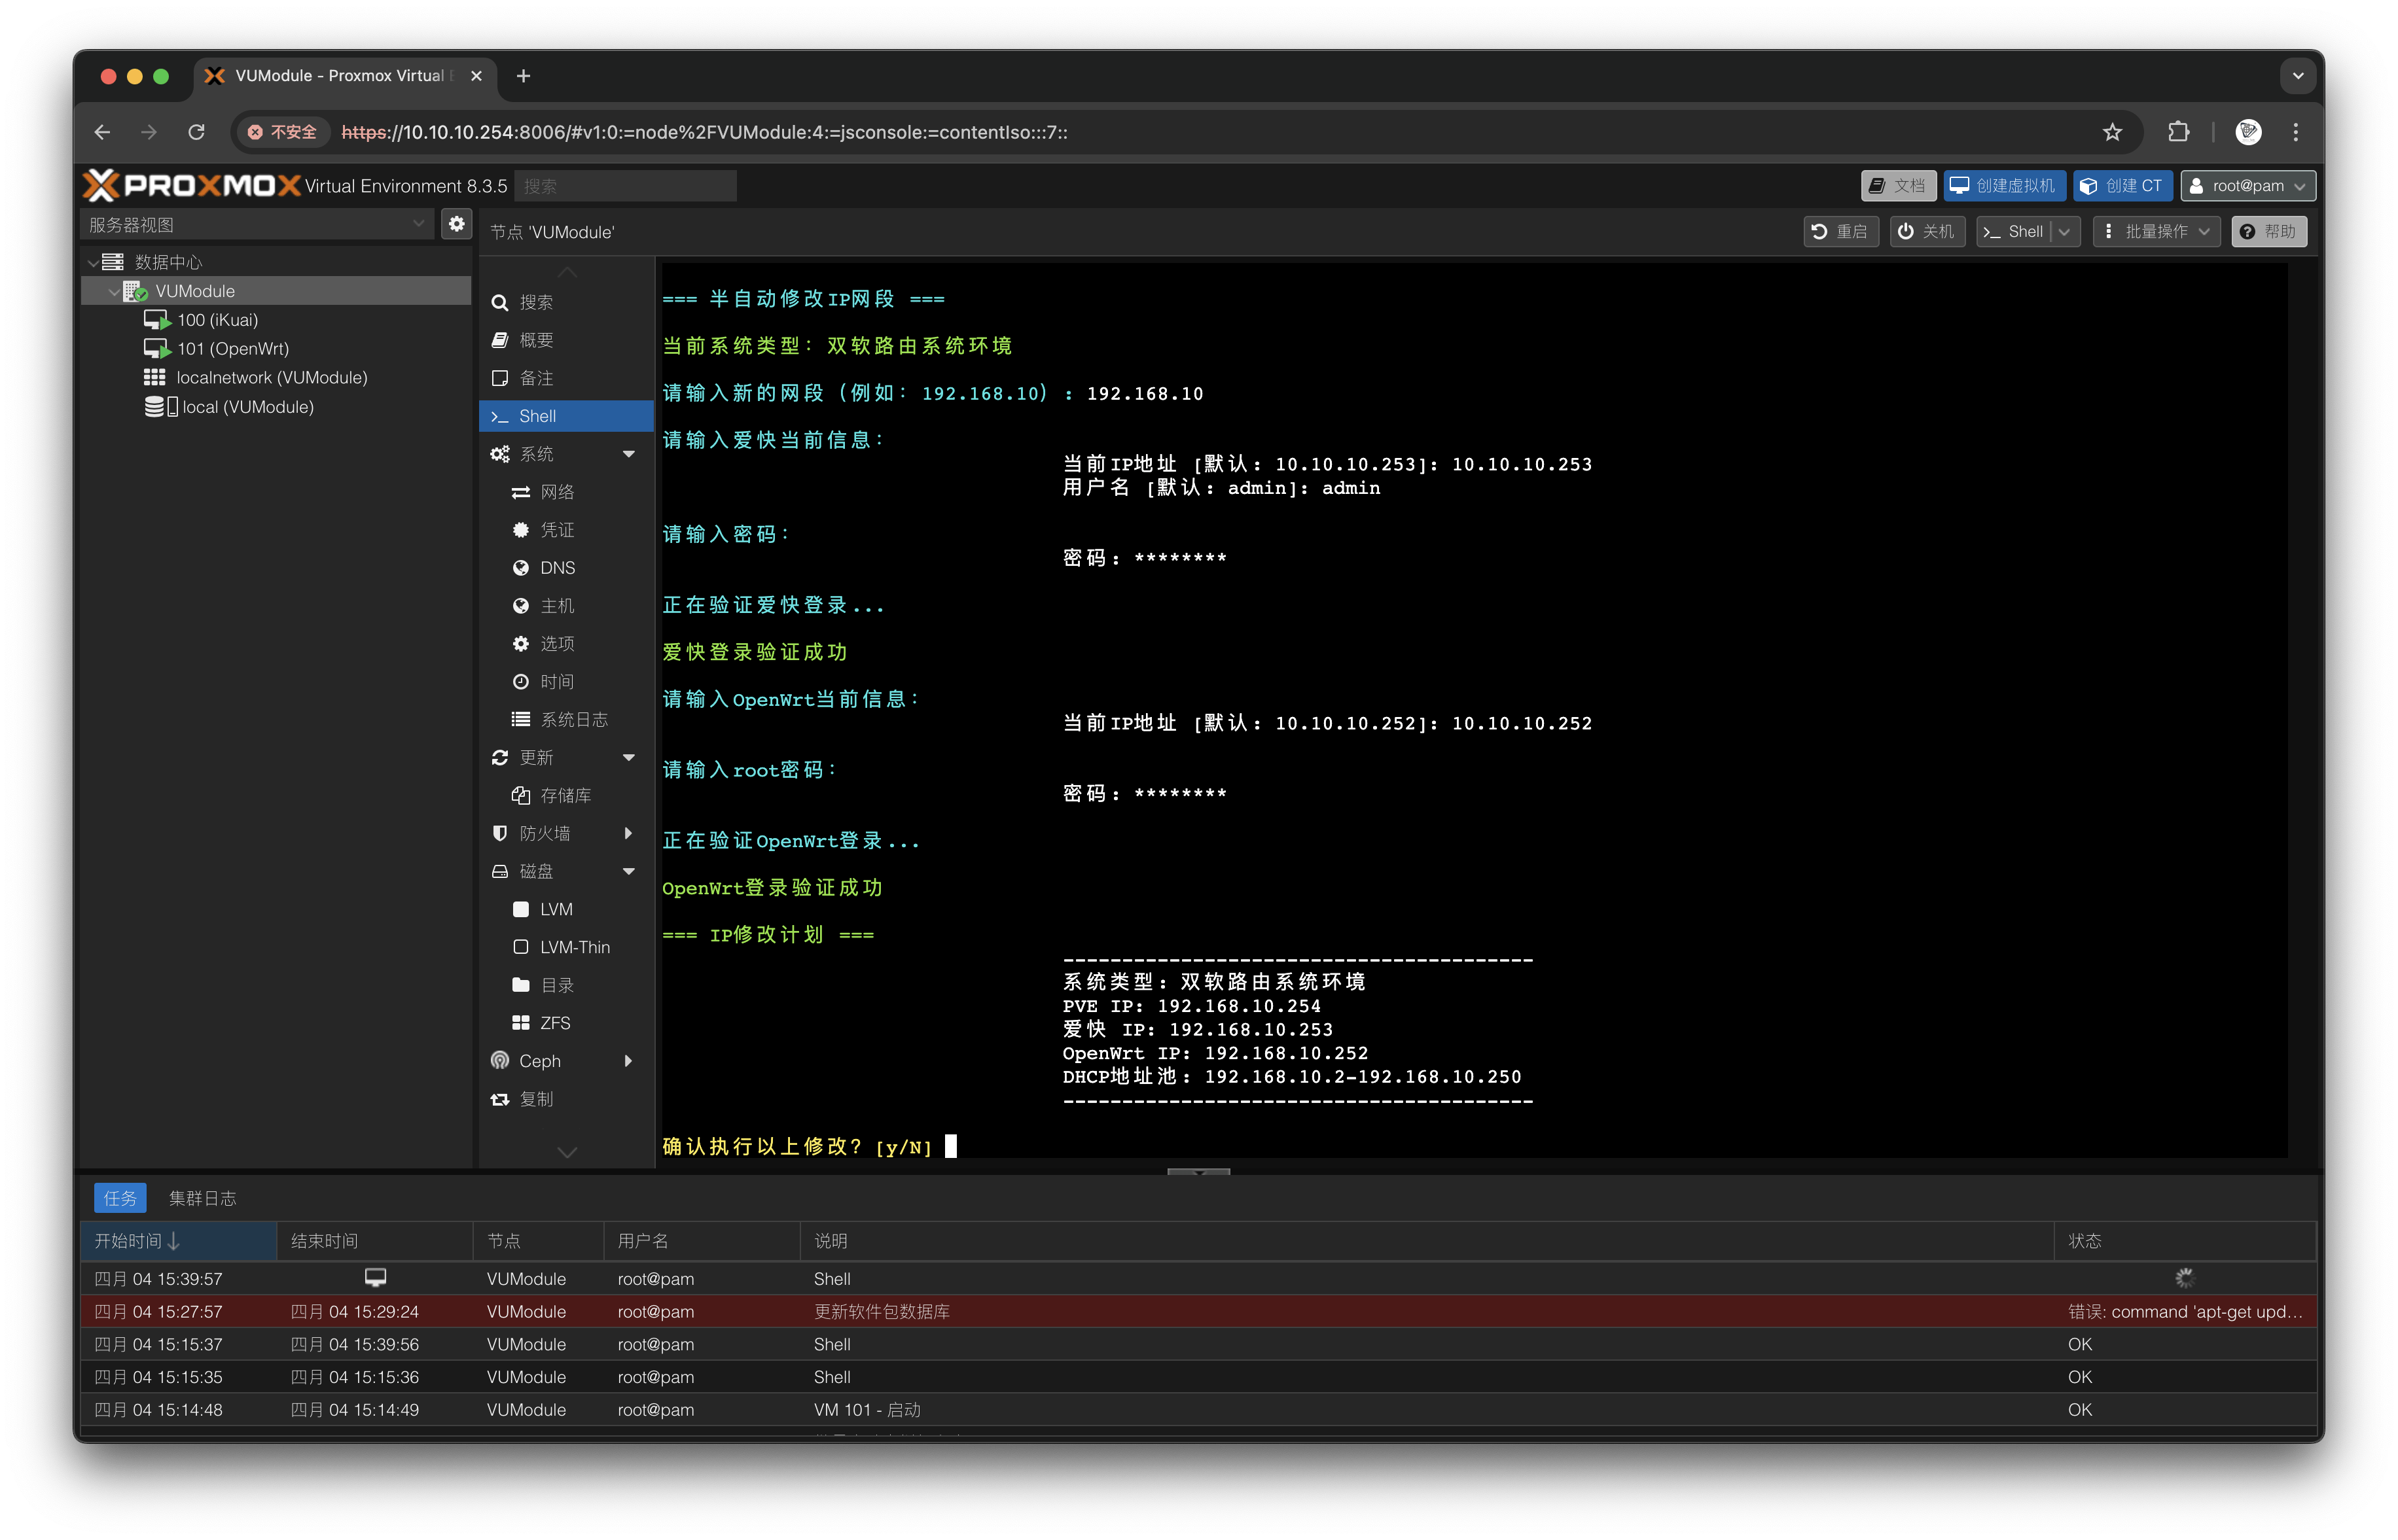Open the browser extensions puzzle icon
Screen dimensions: 2398x1540
2178,132
